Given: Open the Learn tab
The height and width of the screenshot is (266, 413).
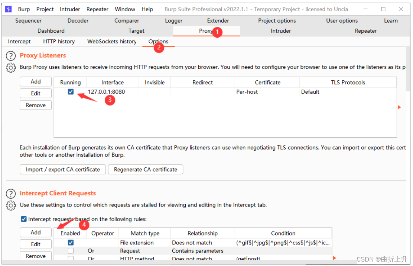Looking at the screenshot, I should [391, 20].
